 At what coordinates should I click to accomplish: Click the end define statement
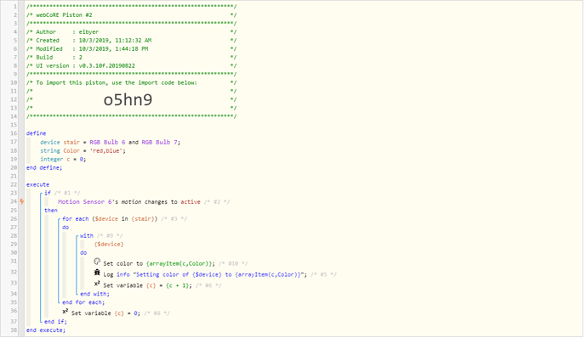pyautogui.click(x=44, y=168)
